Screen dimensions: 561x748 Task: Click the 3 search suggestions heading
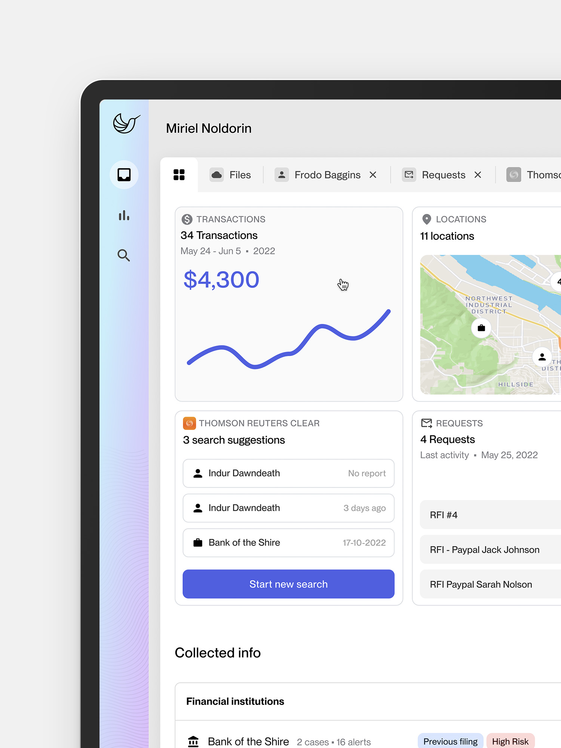(234, 440)
